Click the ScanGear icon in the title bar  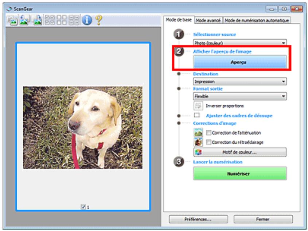(9, 9)
